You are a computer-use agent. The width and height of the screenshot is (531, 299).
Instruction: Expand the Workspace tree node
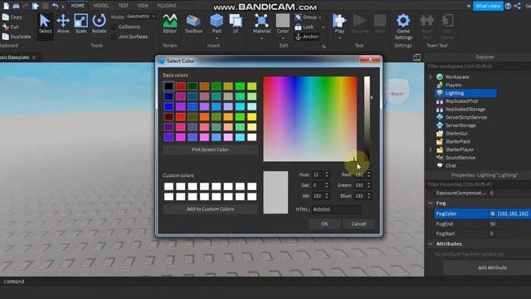pyautogui.click(x=431, y=77)
